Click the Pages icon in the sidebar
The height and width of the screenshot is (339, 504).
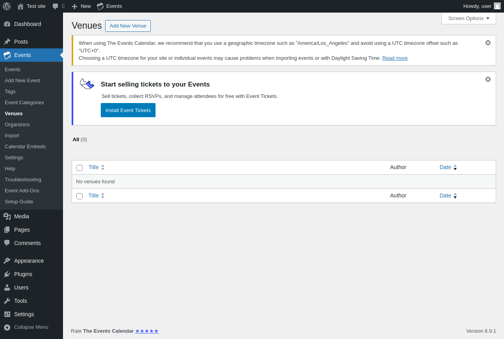coord(7,230)
